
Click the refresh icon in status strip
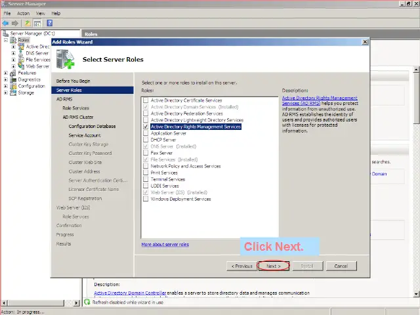point(87,302)
